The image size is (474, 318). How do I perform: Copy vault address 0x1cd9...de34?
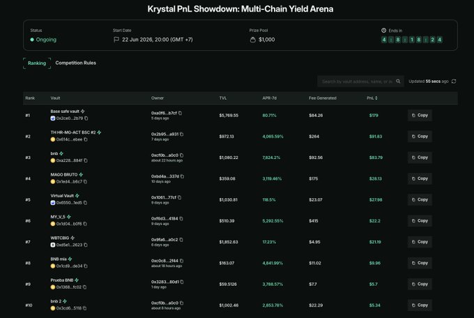tap(86, 266)
